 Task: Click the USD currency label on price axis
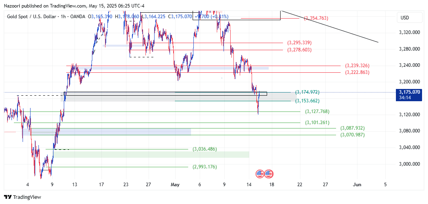(x=405, y=18)
